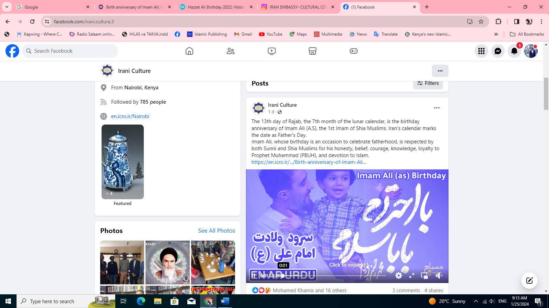Open the post's three-dot options menu
Image resolution: width=549 pixels, height=308 pixels.
[436, 108]
